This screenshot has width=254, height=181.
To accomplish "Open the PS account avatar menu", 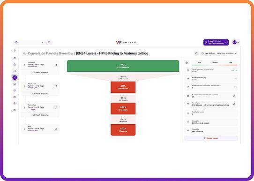I will (x=236, y=42).
